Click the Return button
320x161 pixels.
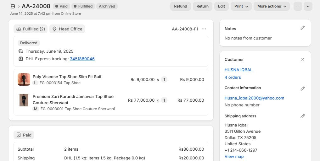click(x=203, y=6)
